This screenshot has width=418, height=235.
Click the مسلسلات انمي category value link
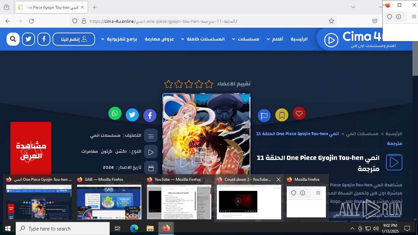click(x=105, y=135)
